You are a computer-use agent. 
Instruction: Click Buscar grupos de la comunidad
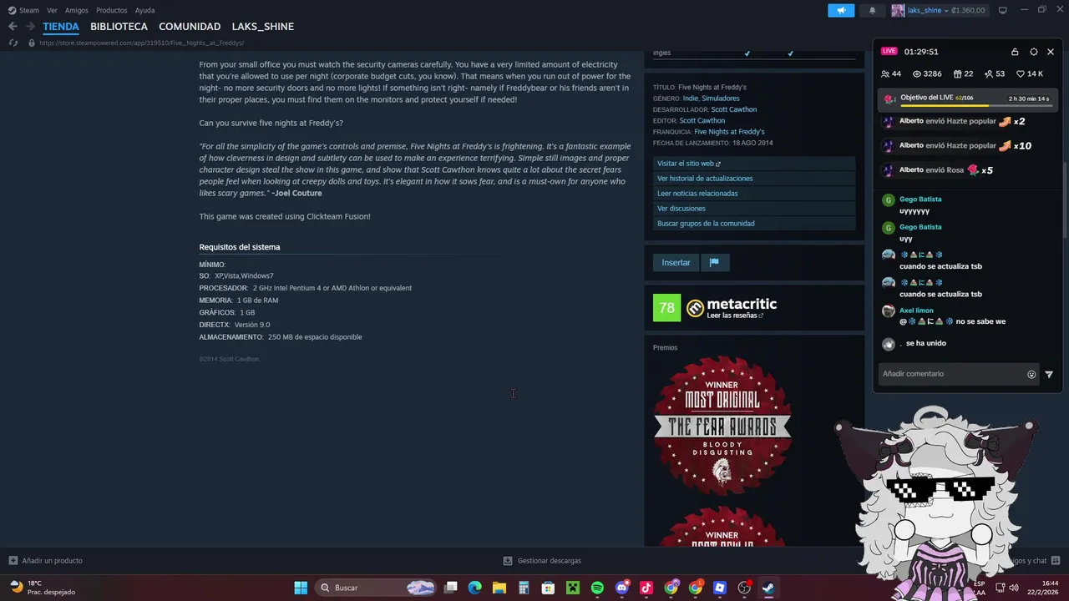point(754,224)
